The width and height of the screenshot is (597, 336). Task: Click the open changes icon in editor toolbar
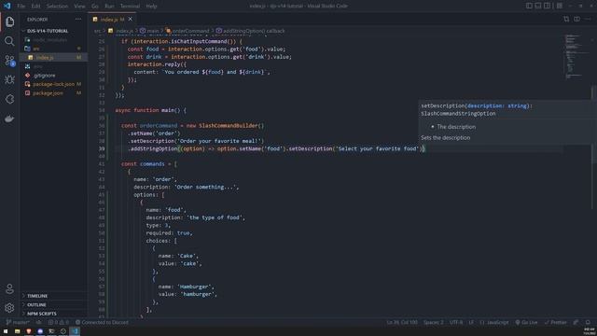(x=566, y=19)
